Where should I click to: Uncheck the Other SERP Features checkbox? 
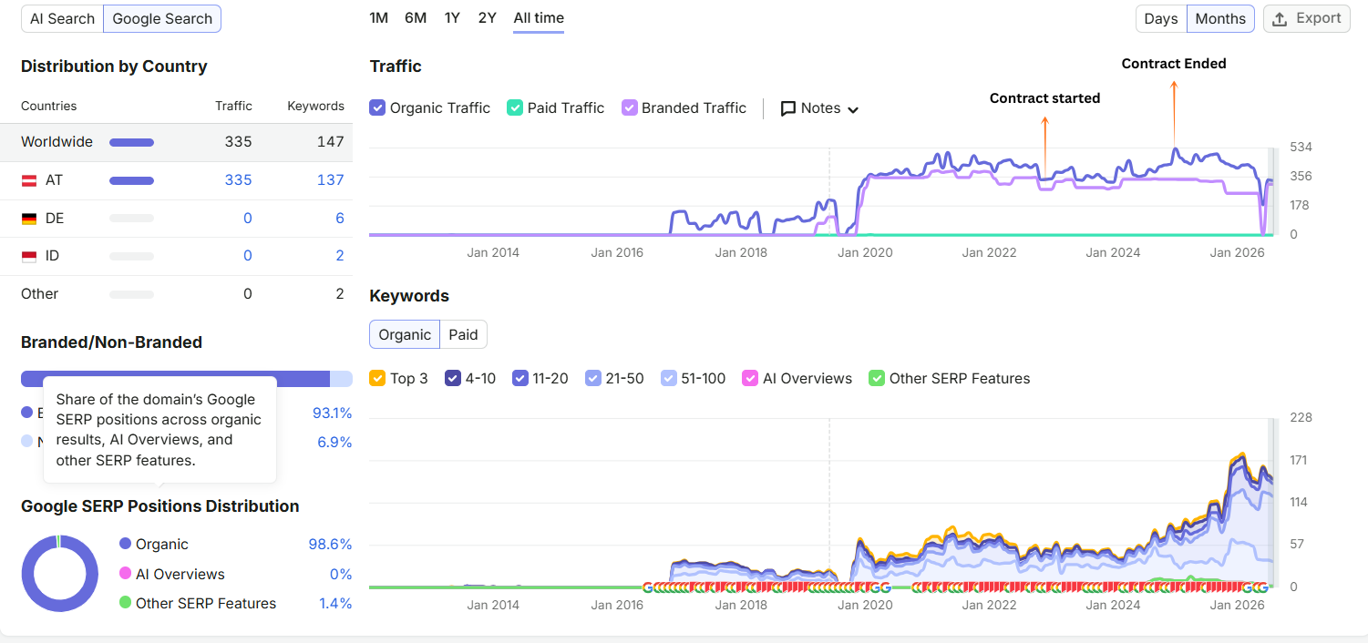(x=877, y=378)
